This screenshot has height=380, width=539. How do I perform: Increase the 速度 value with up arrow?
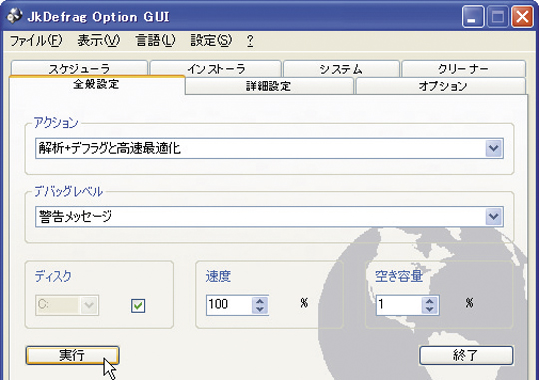point(260,301)
